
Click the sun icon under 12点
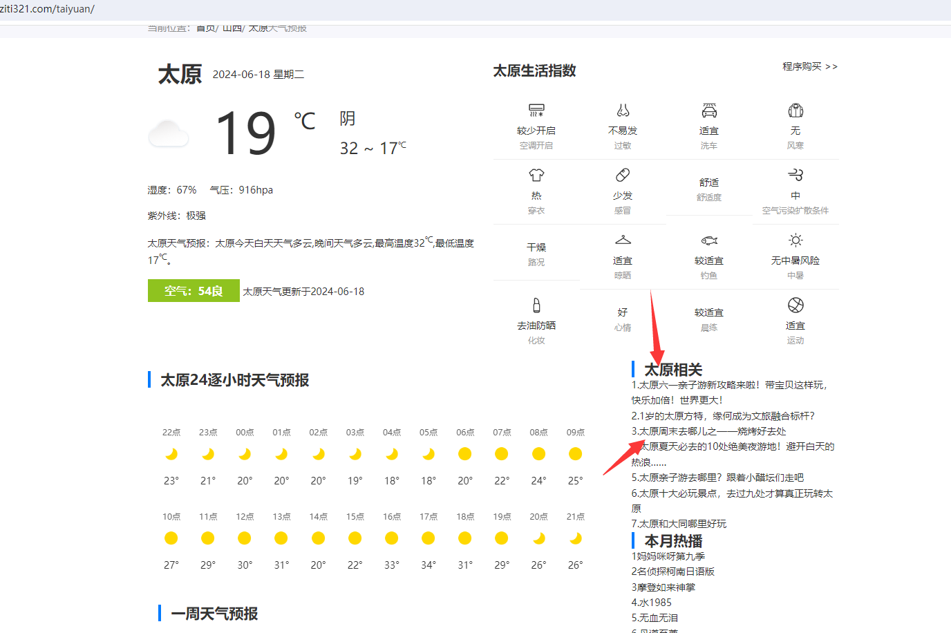pos(245,538)
